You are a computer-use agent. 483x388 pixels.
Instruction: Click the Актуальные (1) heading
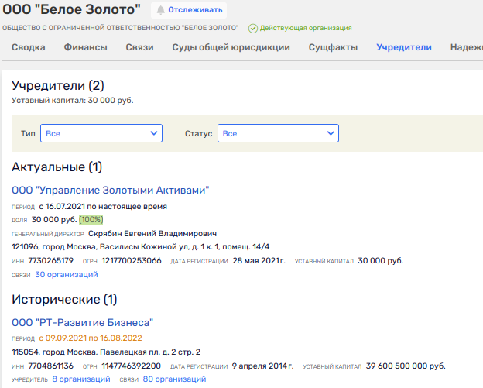(57, 167)
